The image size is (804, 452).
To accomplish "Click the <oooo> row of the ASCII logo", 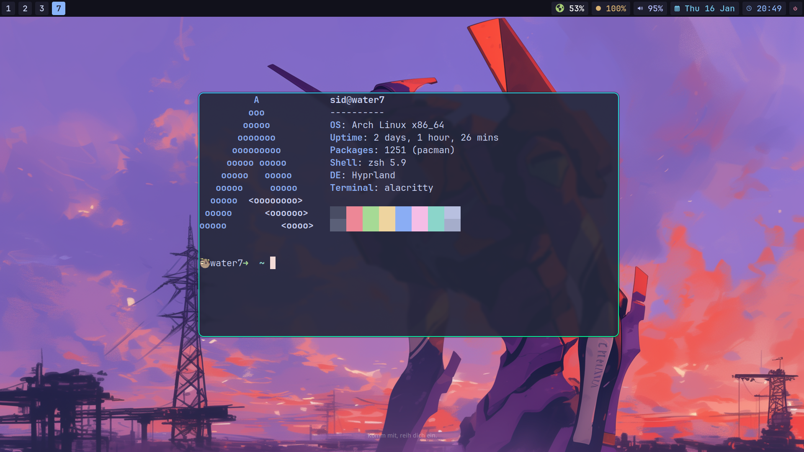I will pyautogui.click(x=297, y=226).
